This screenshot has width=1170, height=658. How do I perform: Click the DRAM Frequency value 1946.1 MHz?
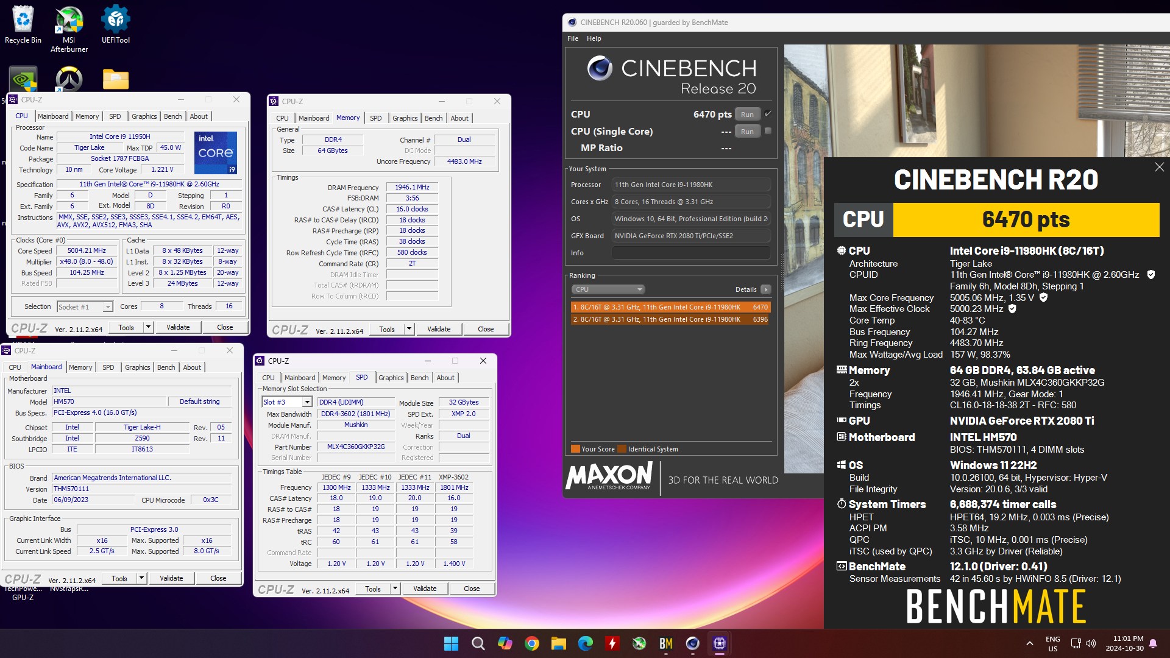click(x=412, y=187)
